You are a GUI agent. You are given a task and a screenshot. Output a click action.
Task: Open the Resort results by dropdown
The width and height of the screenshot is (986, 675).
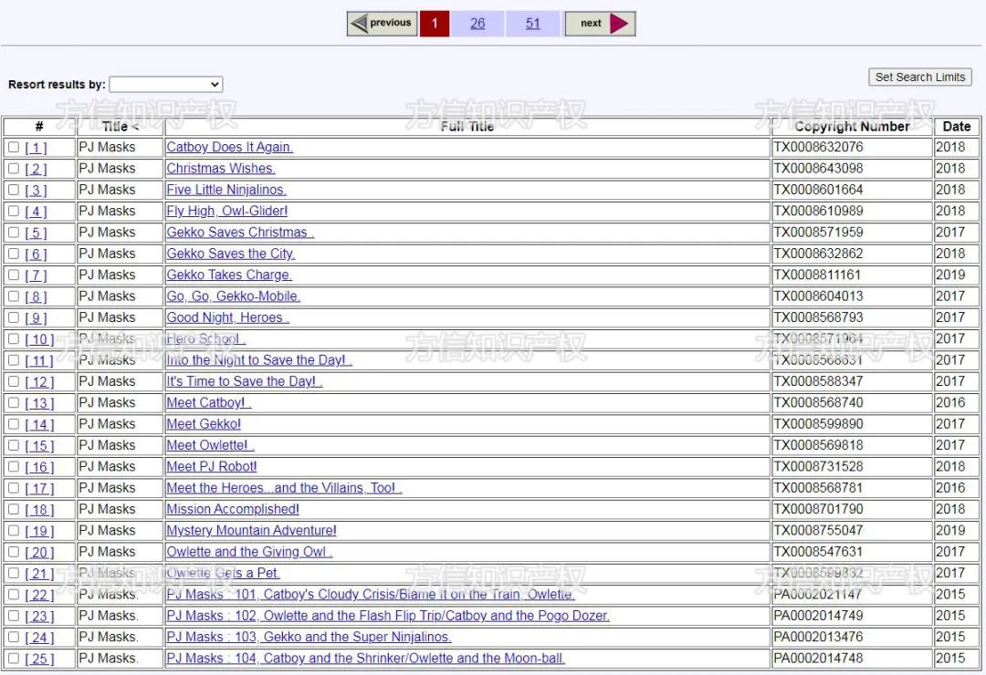tap(166, 84)
